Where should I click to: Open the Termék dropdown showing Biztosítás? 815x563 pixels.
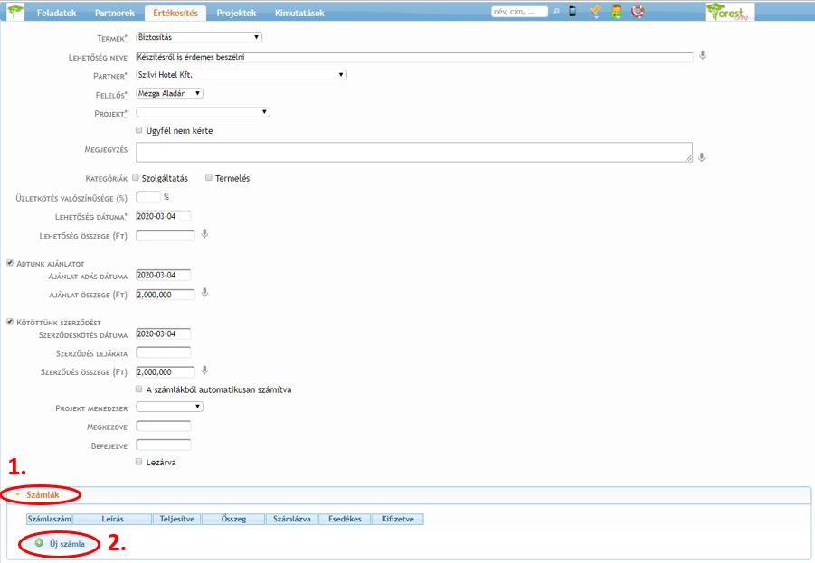(x=199, y=37)
